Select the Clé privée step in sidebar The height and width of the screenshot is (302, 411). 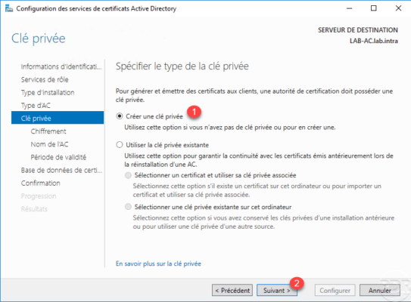[58, 118]
